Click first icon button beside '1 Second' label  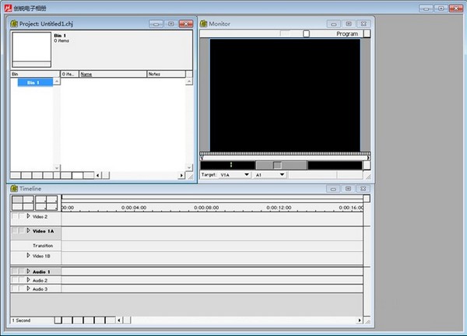pos(58,320)
